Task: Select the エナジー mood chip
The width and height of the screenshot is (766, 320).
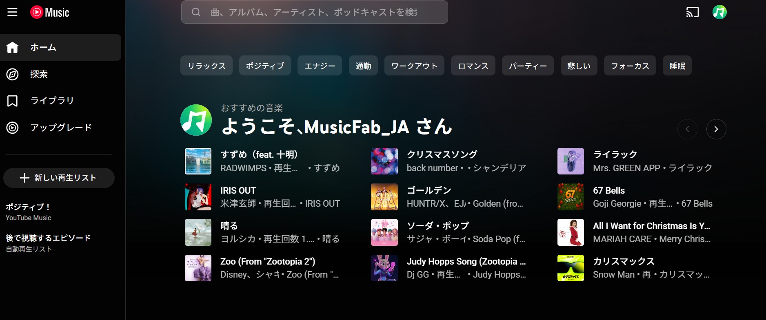Action: 320,66
